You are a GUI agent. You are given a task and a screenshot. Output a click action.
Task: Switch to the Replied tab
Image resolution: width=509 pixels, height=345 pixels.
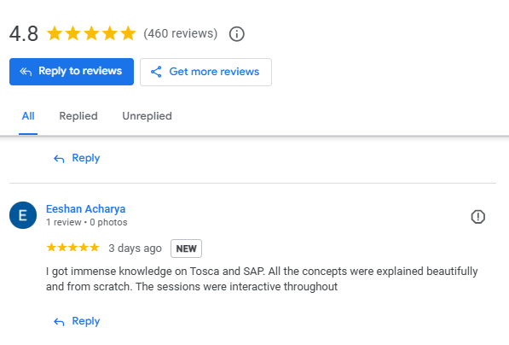tap(78, 116)
